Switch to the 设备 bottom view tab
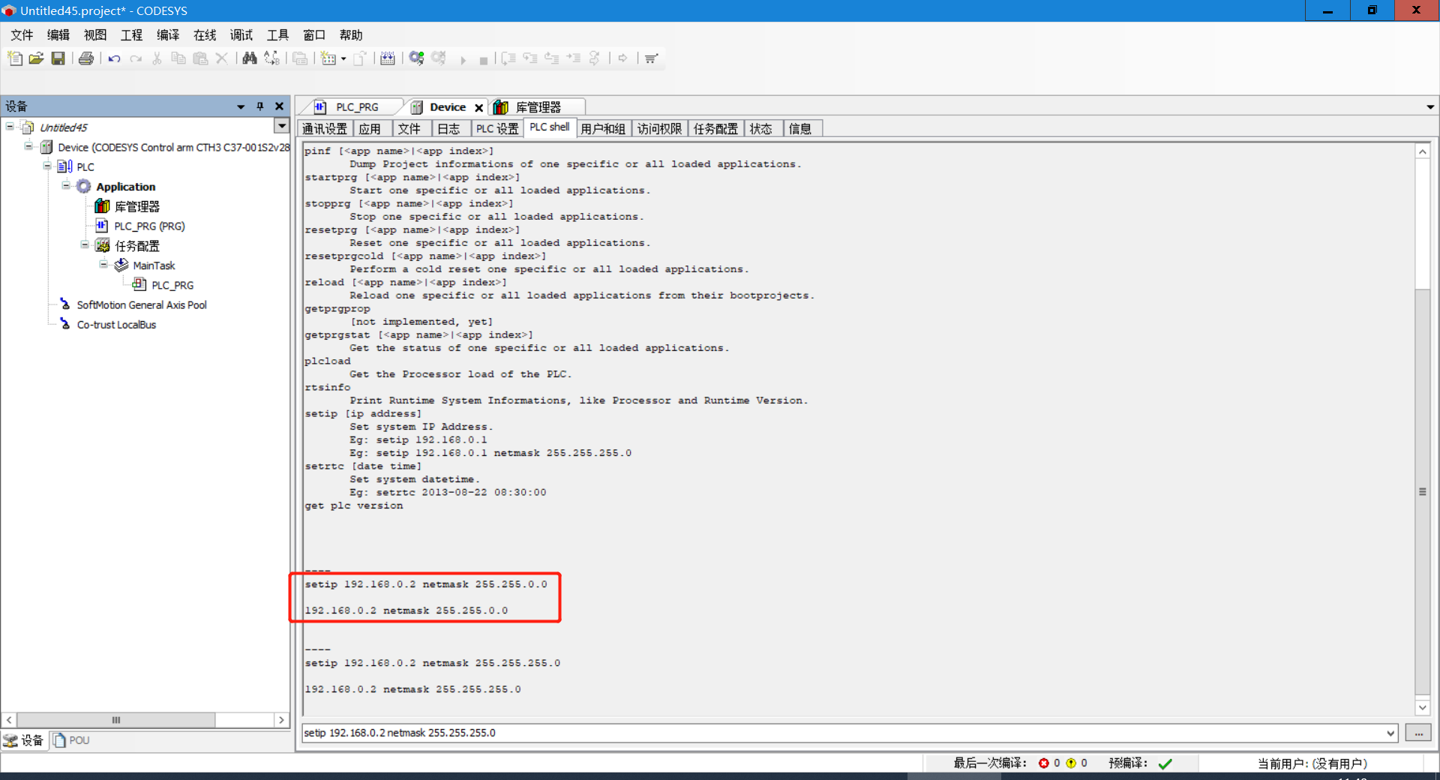1440x780 pixels. point(24,740)
